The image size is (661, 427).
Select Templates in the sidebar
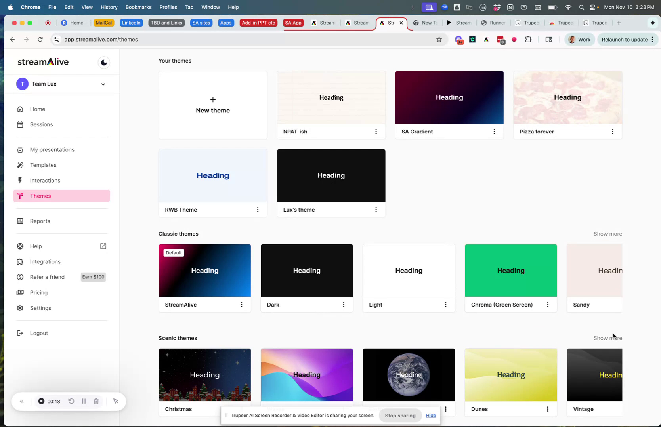click(x=42, y=165)
